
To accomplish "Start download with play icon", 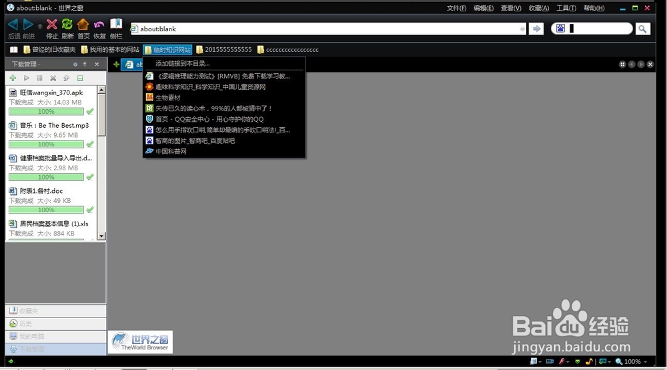I will 27,78.
